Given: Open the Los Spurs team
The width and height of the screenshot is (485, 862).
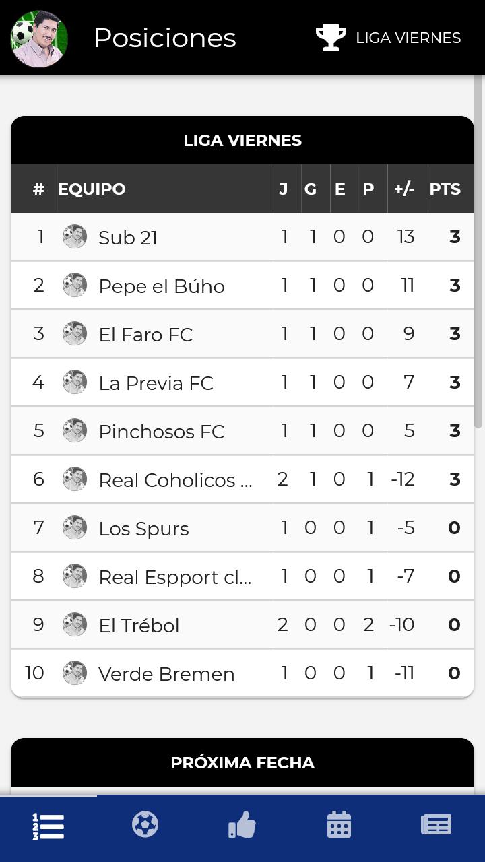Looking at the screenshot, I should [243, 528].
